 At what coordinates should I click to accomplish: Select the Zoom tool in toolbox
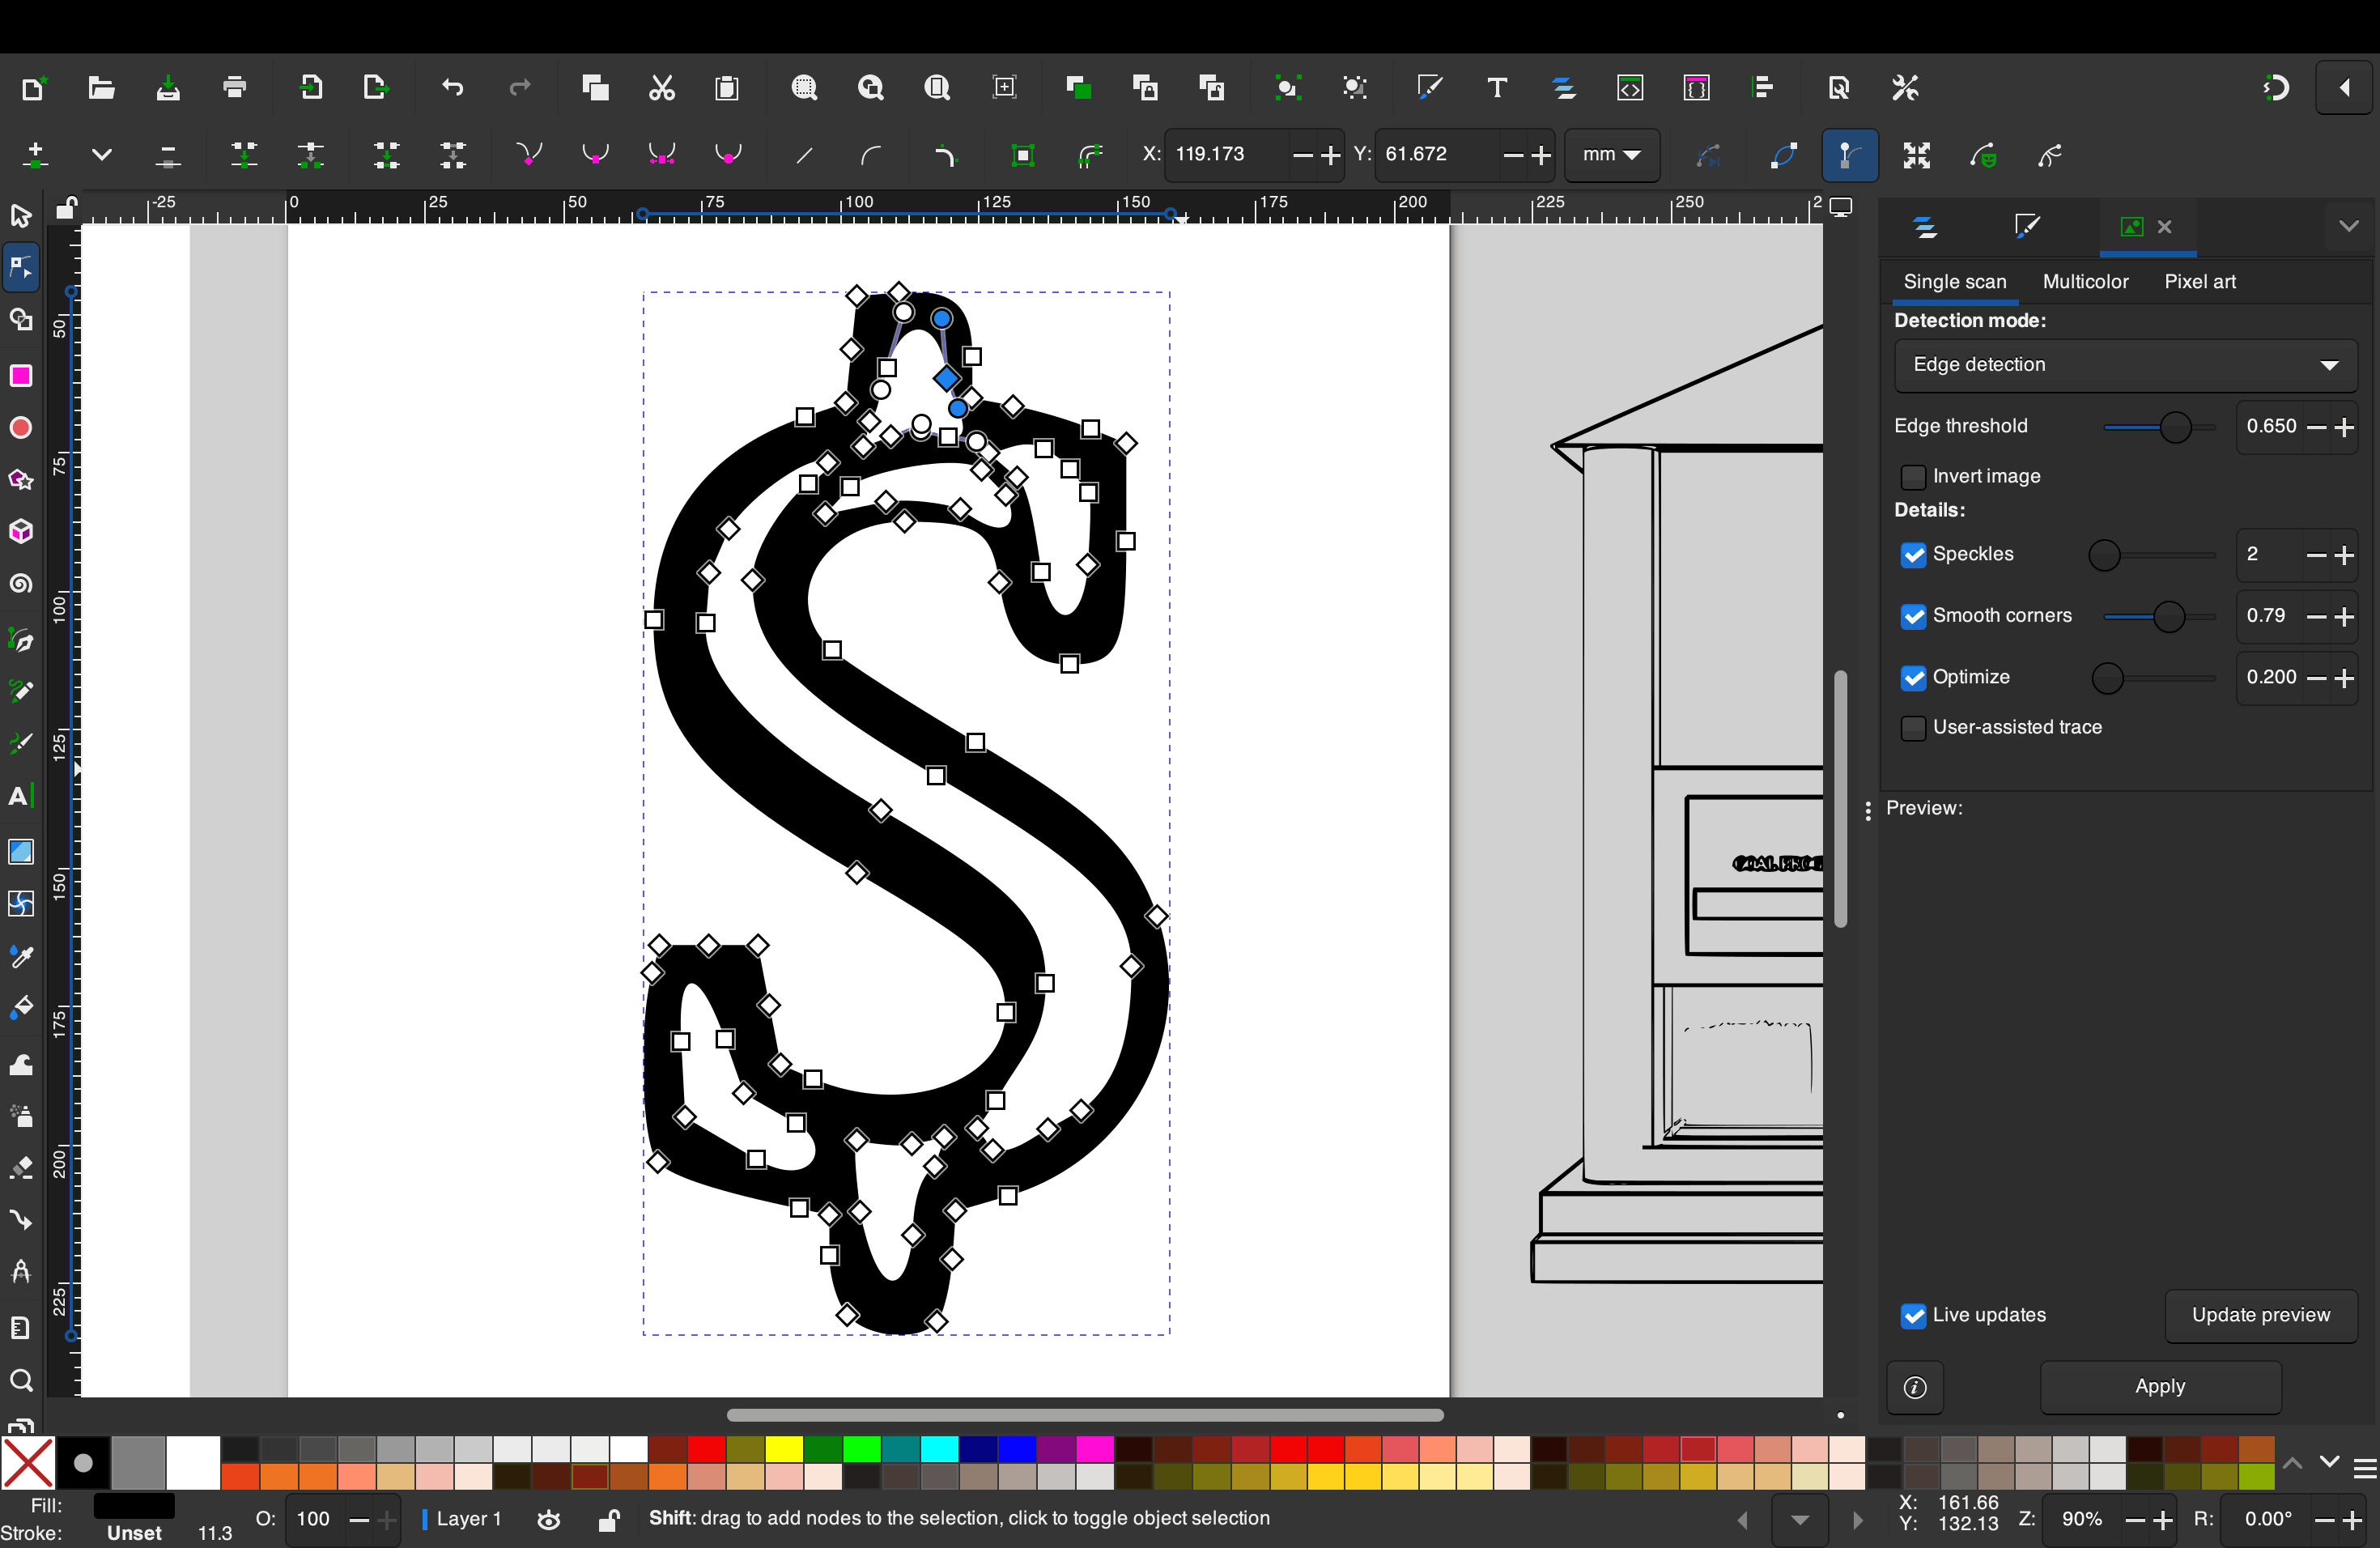pyautogui.click(x=20, y=1381)
